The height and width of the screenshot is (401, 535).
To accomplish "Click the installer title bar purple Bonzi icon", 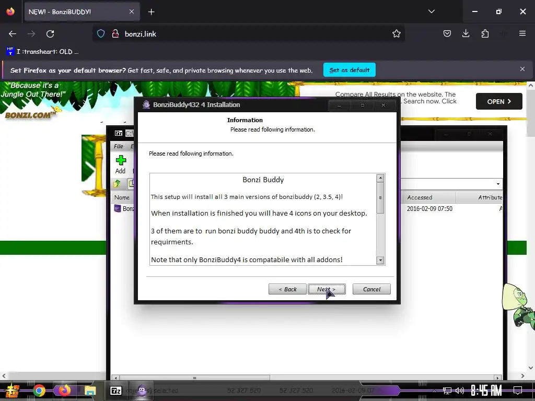I will pyautogui.click(x=146, y=104).
